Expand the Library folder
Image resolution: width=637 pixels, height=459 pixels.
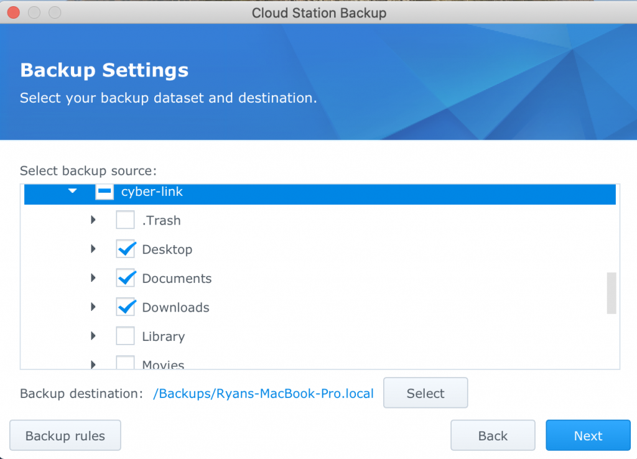93,336
